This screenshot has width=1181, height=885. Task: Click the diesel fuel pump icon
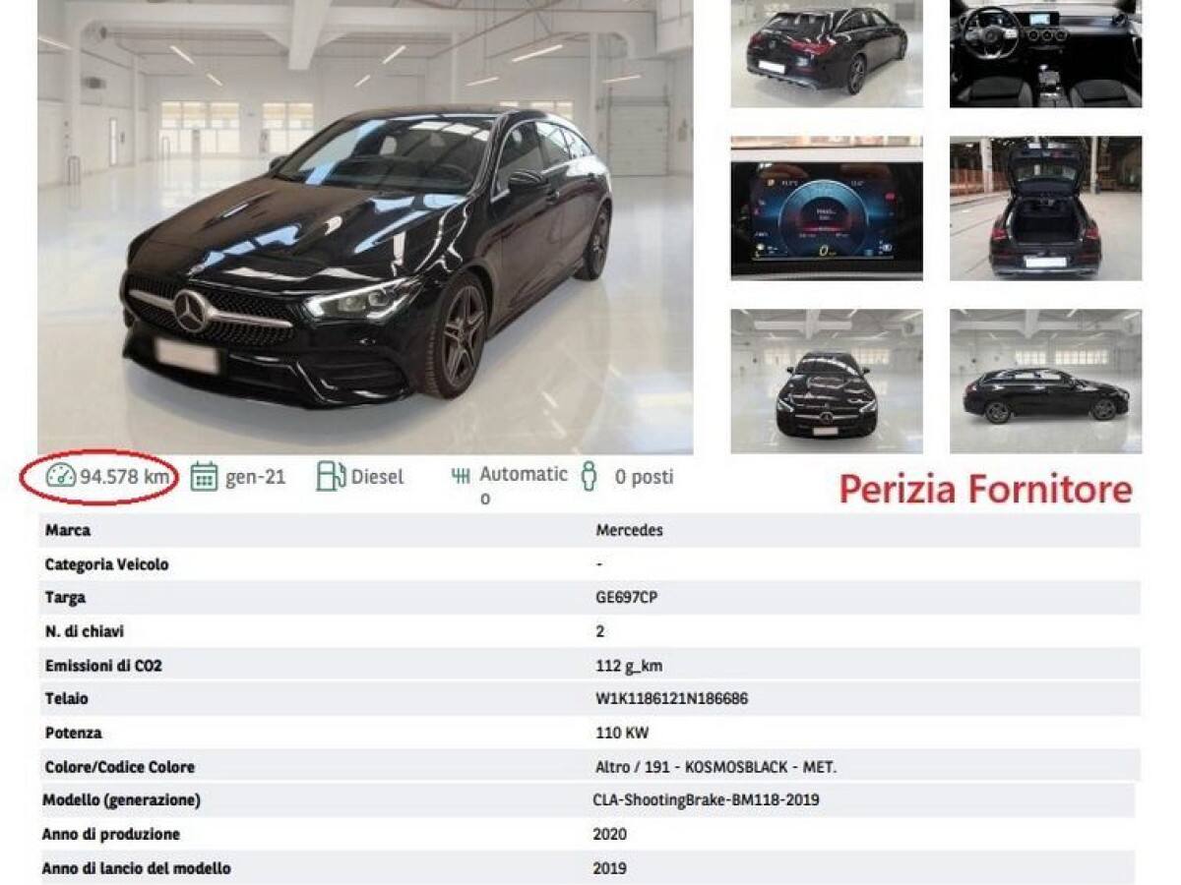(x=331, y=476)
